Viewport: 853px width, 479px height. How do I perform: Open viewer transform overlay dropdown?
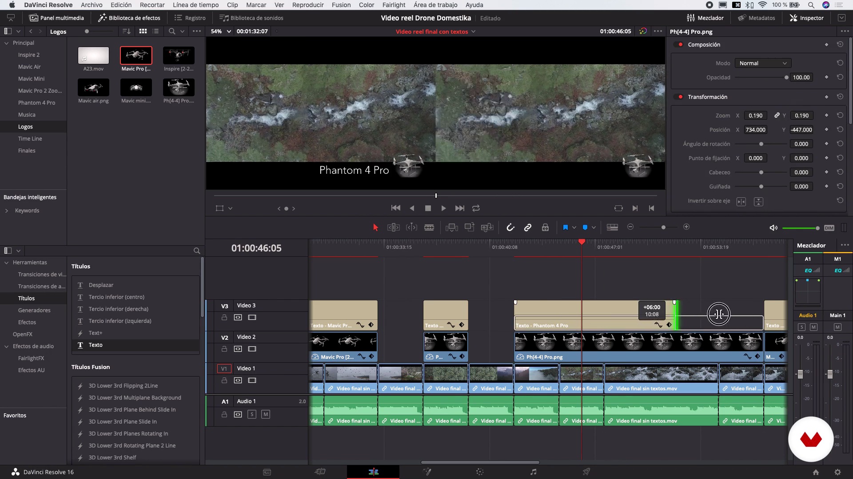pyautogui.click(x=230, y=208)
